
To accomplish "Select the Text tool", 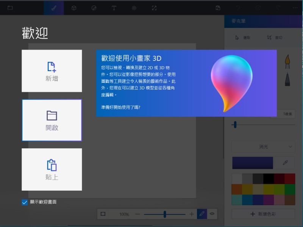I will [114, 8].
